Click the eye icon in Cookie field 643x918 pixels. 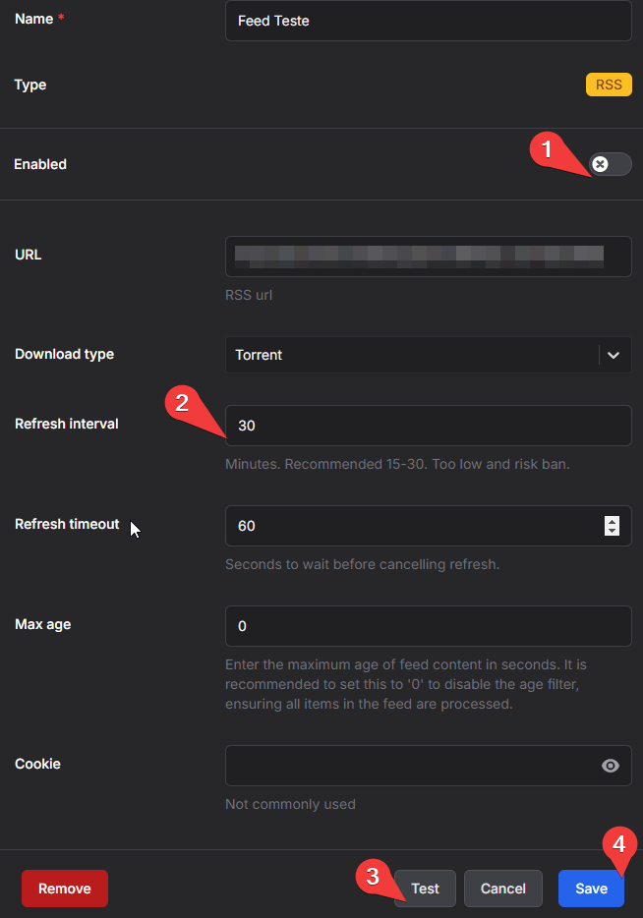[x=611, y=766]
